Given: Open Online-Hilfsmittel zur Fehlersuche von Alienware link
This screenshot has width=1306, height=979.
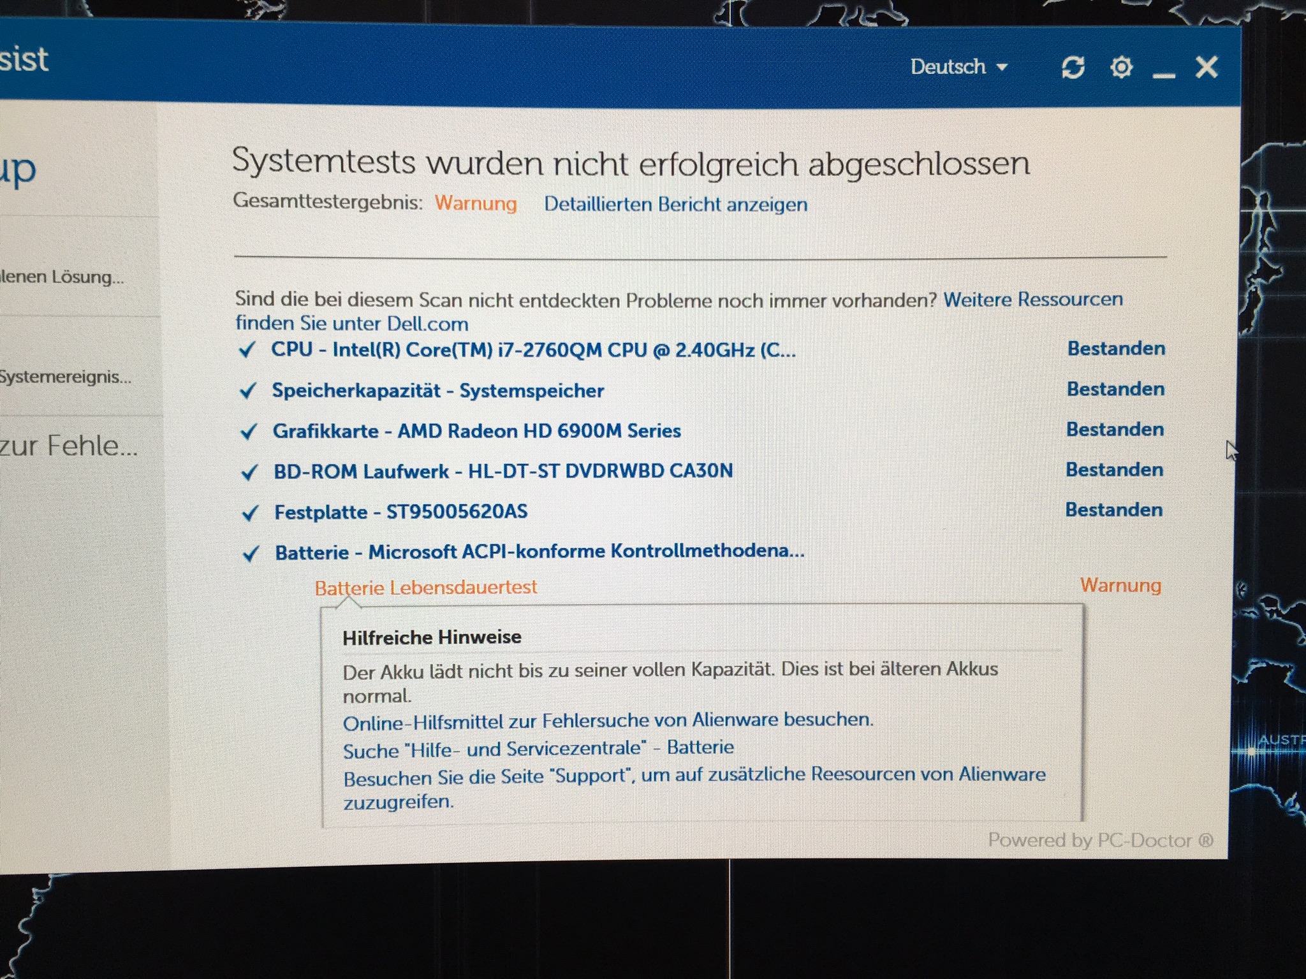Looking at the screenshot, I should 608,721.
